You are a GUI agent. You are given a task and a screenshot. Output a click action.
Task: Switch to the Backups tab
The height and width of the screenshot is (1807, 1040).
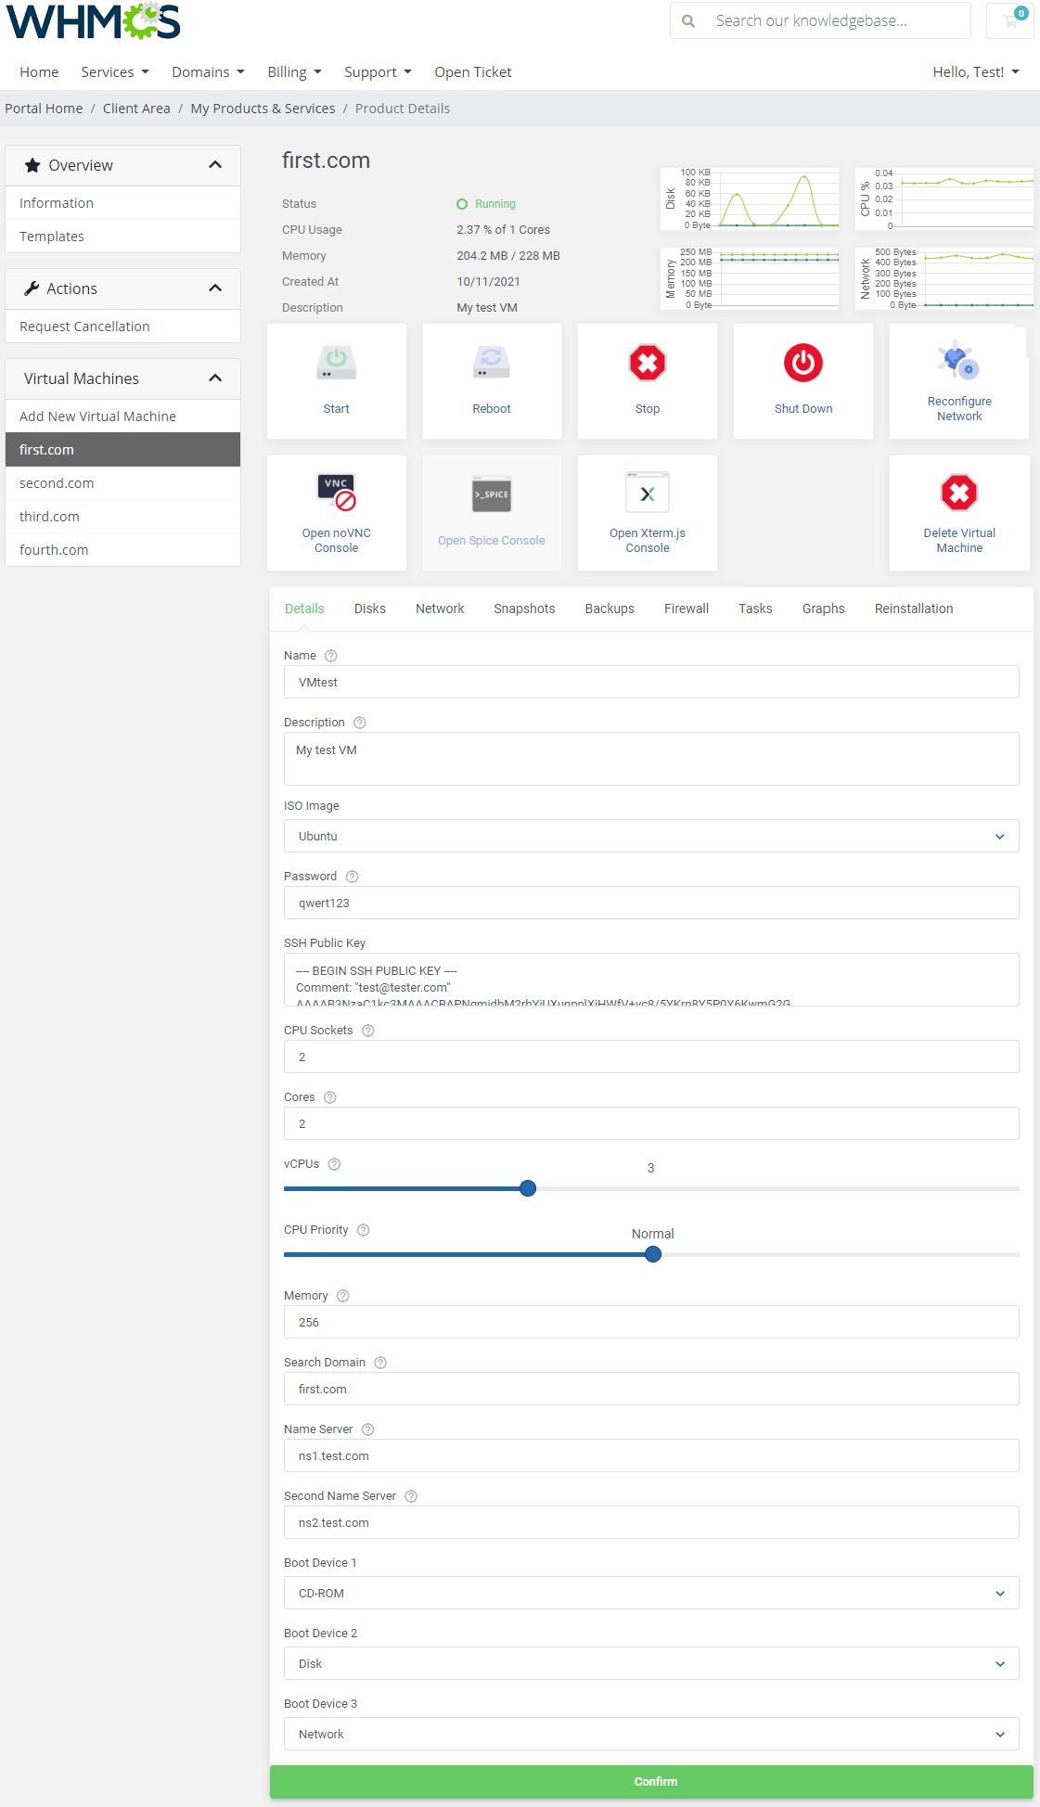pyautogui.click(x=610, y=609)
